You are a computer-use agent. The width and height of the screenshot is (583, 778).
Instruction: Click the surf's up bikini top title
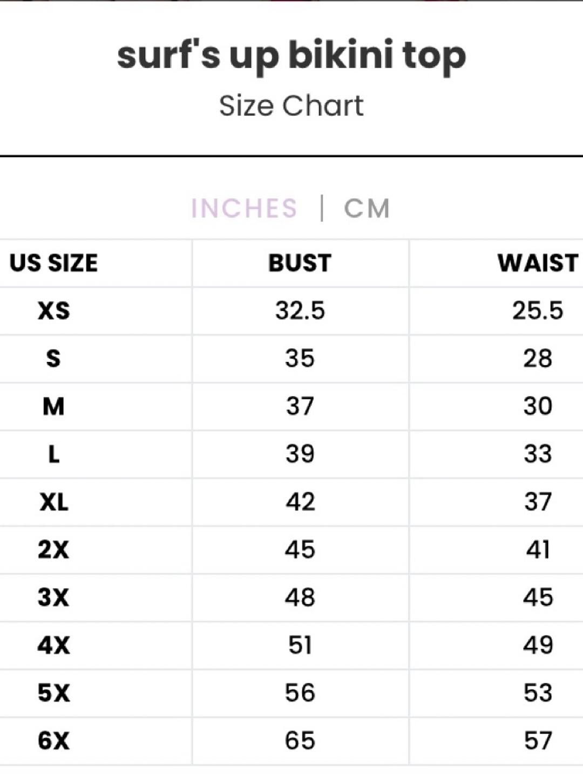[291, 56]
